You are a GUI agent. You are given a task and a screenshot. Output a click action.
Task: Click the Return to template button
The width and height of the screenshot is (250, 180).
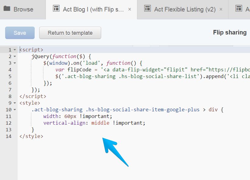coord(70,33)
